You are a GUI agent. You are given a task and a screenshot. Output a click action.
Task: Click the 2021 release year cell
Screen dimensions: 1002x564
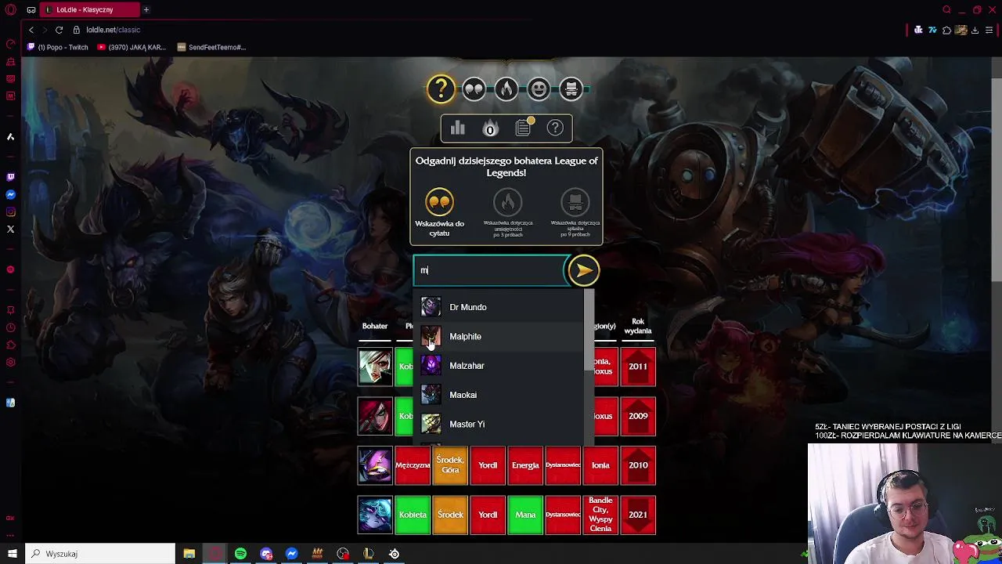638,515
